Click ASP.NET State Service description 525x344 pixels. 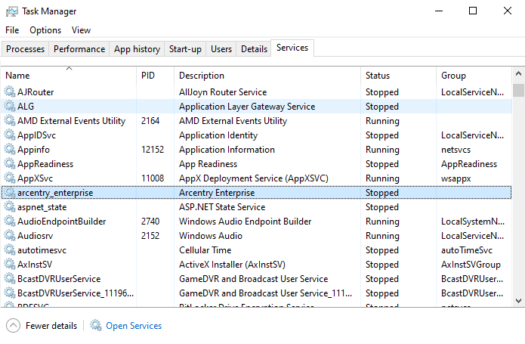(222, 207)
